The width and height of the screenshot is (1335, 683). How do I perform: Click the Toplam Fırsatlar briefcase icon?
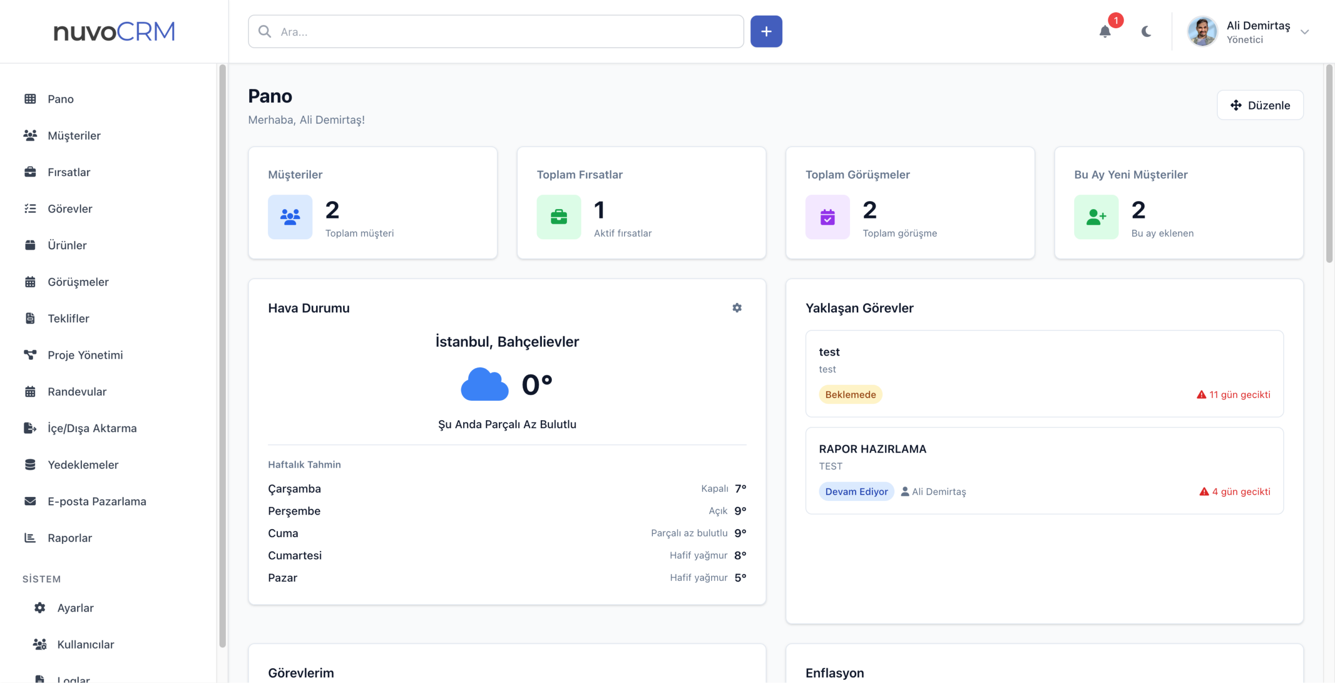point(559,217)
